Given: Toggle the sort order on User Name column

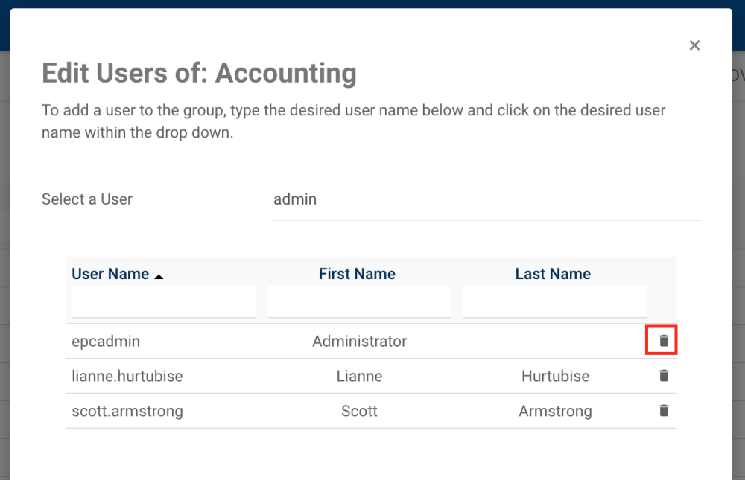Looking at the screenshot, I should (110, 273).
